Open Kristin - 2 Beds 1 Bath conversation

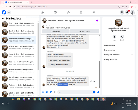[x=18, y=71]
